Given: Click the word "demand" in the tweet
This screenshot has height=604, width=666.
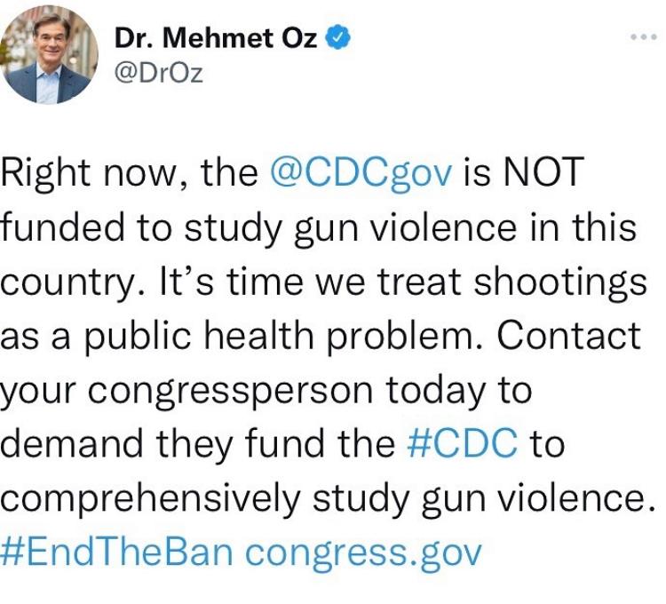Looking at the screenshot, I should pos(71,442).
